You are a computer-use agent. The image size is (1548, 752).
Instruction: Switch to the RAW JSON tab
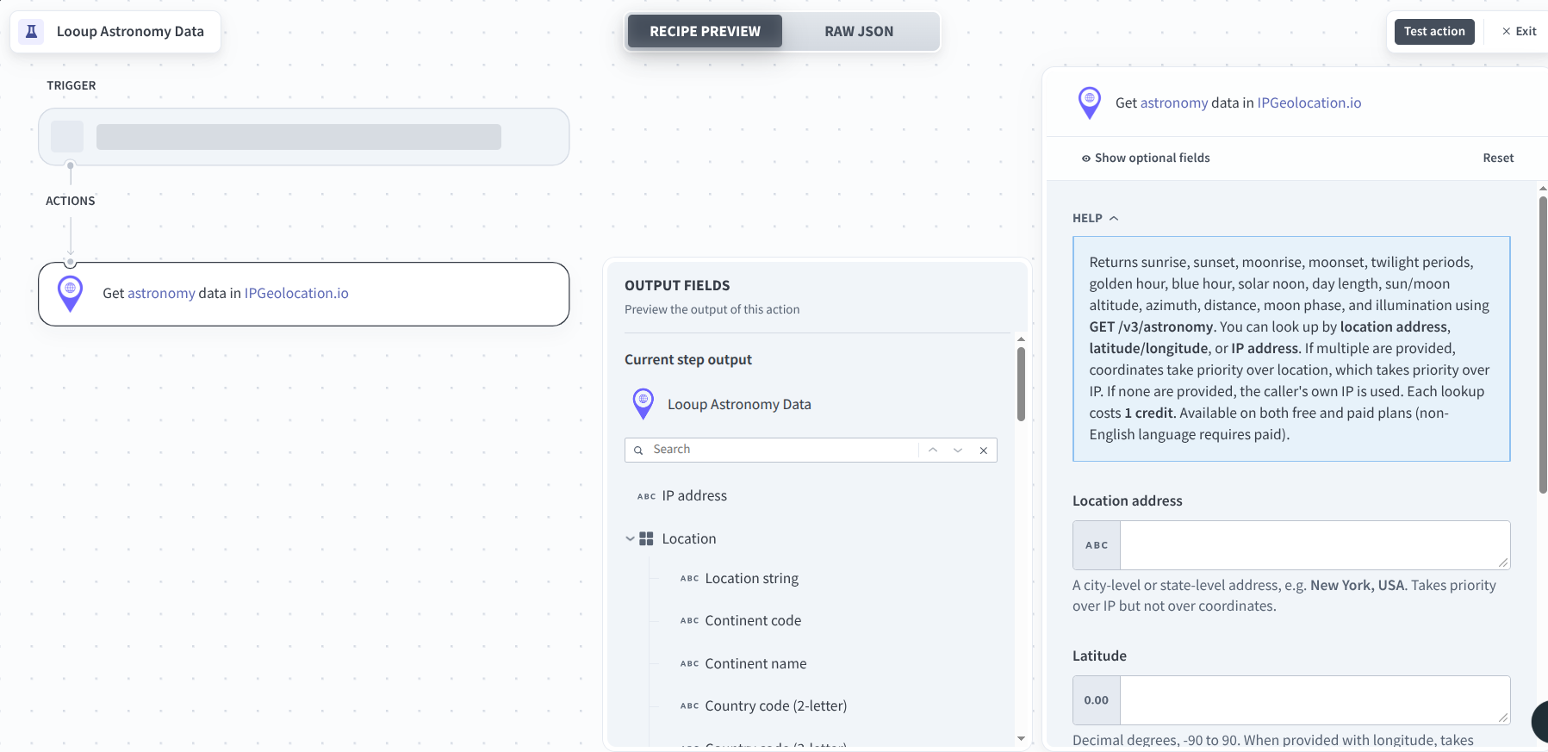pos(859,32)
